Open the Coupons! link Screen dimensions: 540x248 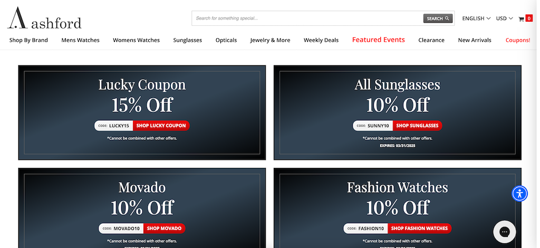[x=518, y=40]
